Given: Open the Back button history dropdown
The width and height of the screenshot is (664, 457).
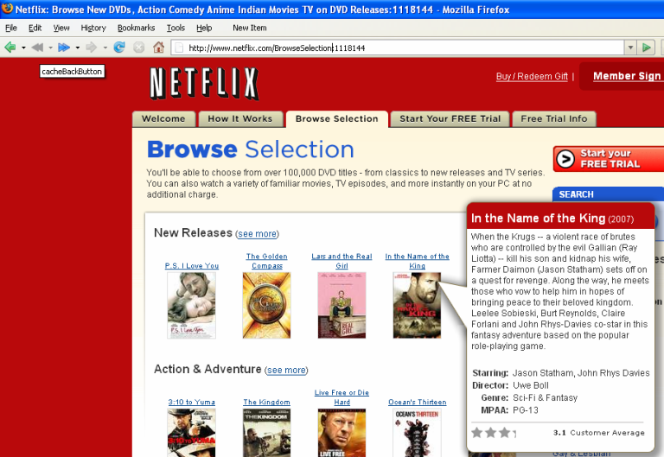Looking at the screenshot, I should click(23, 48).
